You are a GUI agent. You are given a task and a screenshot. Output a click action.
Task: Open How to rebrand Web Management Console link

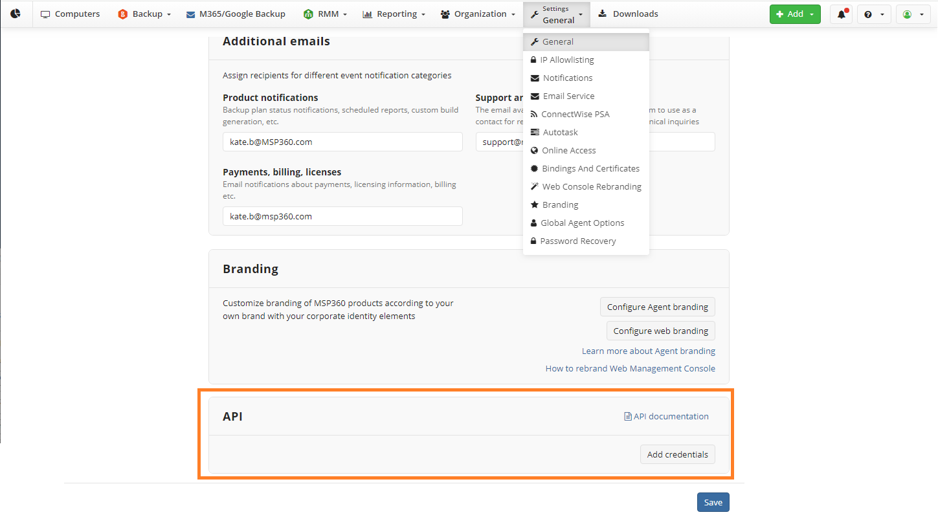point(631,369)
